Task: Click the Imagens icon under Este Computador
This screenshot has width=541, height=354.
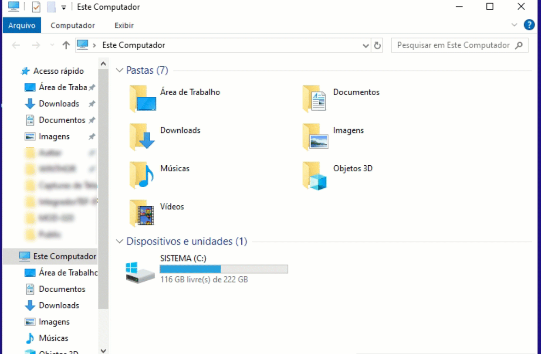Action: [x=30, y=322]
